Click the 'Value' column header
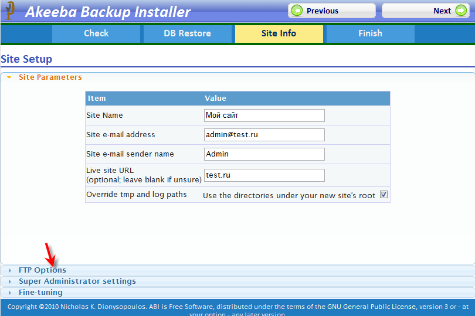This screenshot has height=316, width=475. tap(215, 98)
